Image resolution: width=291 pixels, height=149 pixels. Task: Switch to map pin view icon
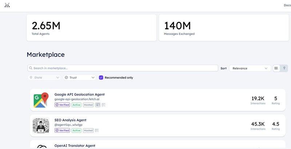[x=284, y=68]
